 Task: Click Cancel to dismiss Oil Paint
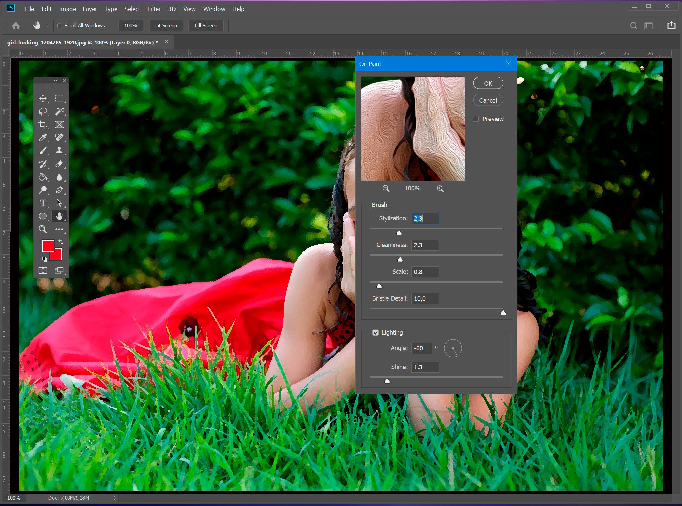[487, 100]
